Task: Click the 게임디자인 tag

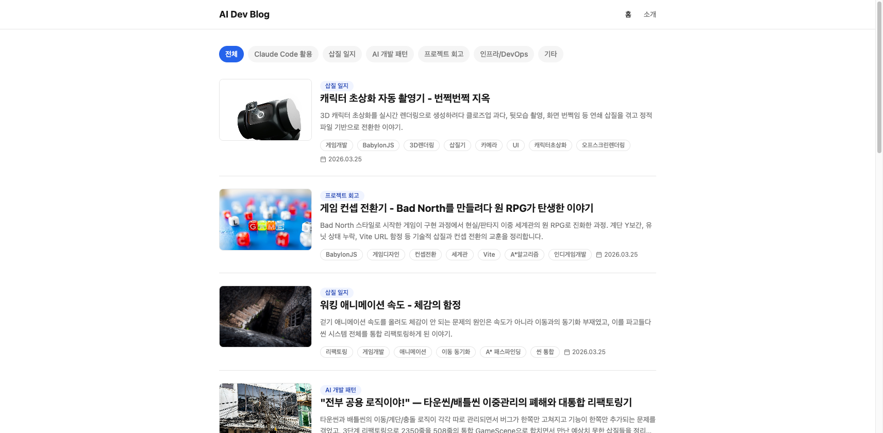Action: tap(386, 255)
